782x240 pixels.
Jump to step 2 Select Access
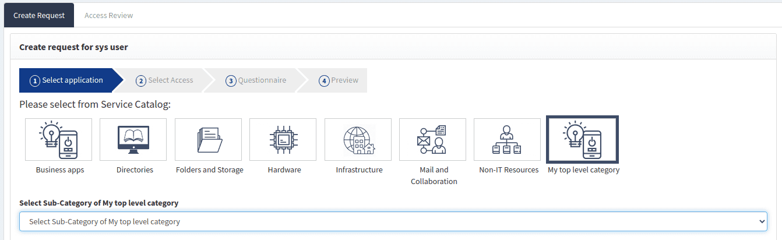coord(164,80)
